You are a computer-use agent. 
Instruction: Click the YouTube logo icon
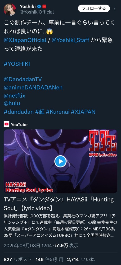(7, 124)
